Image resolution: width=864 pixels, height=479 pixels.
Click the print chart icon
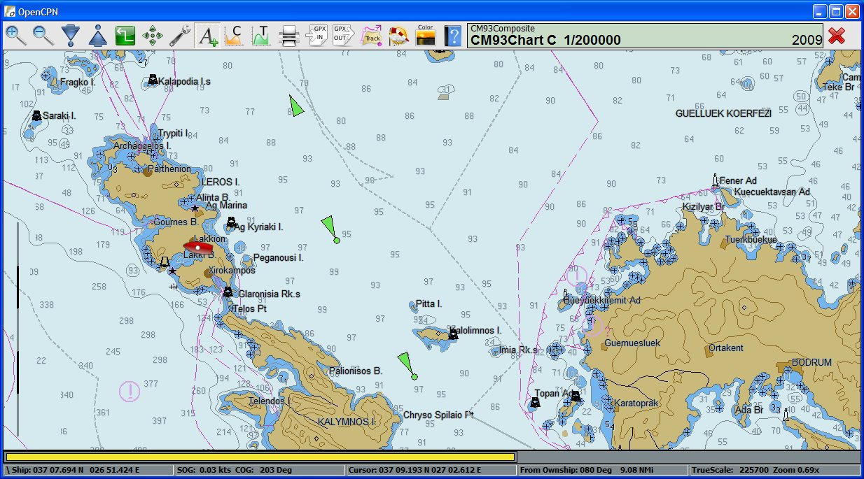[288, 35]
